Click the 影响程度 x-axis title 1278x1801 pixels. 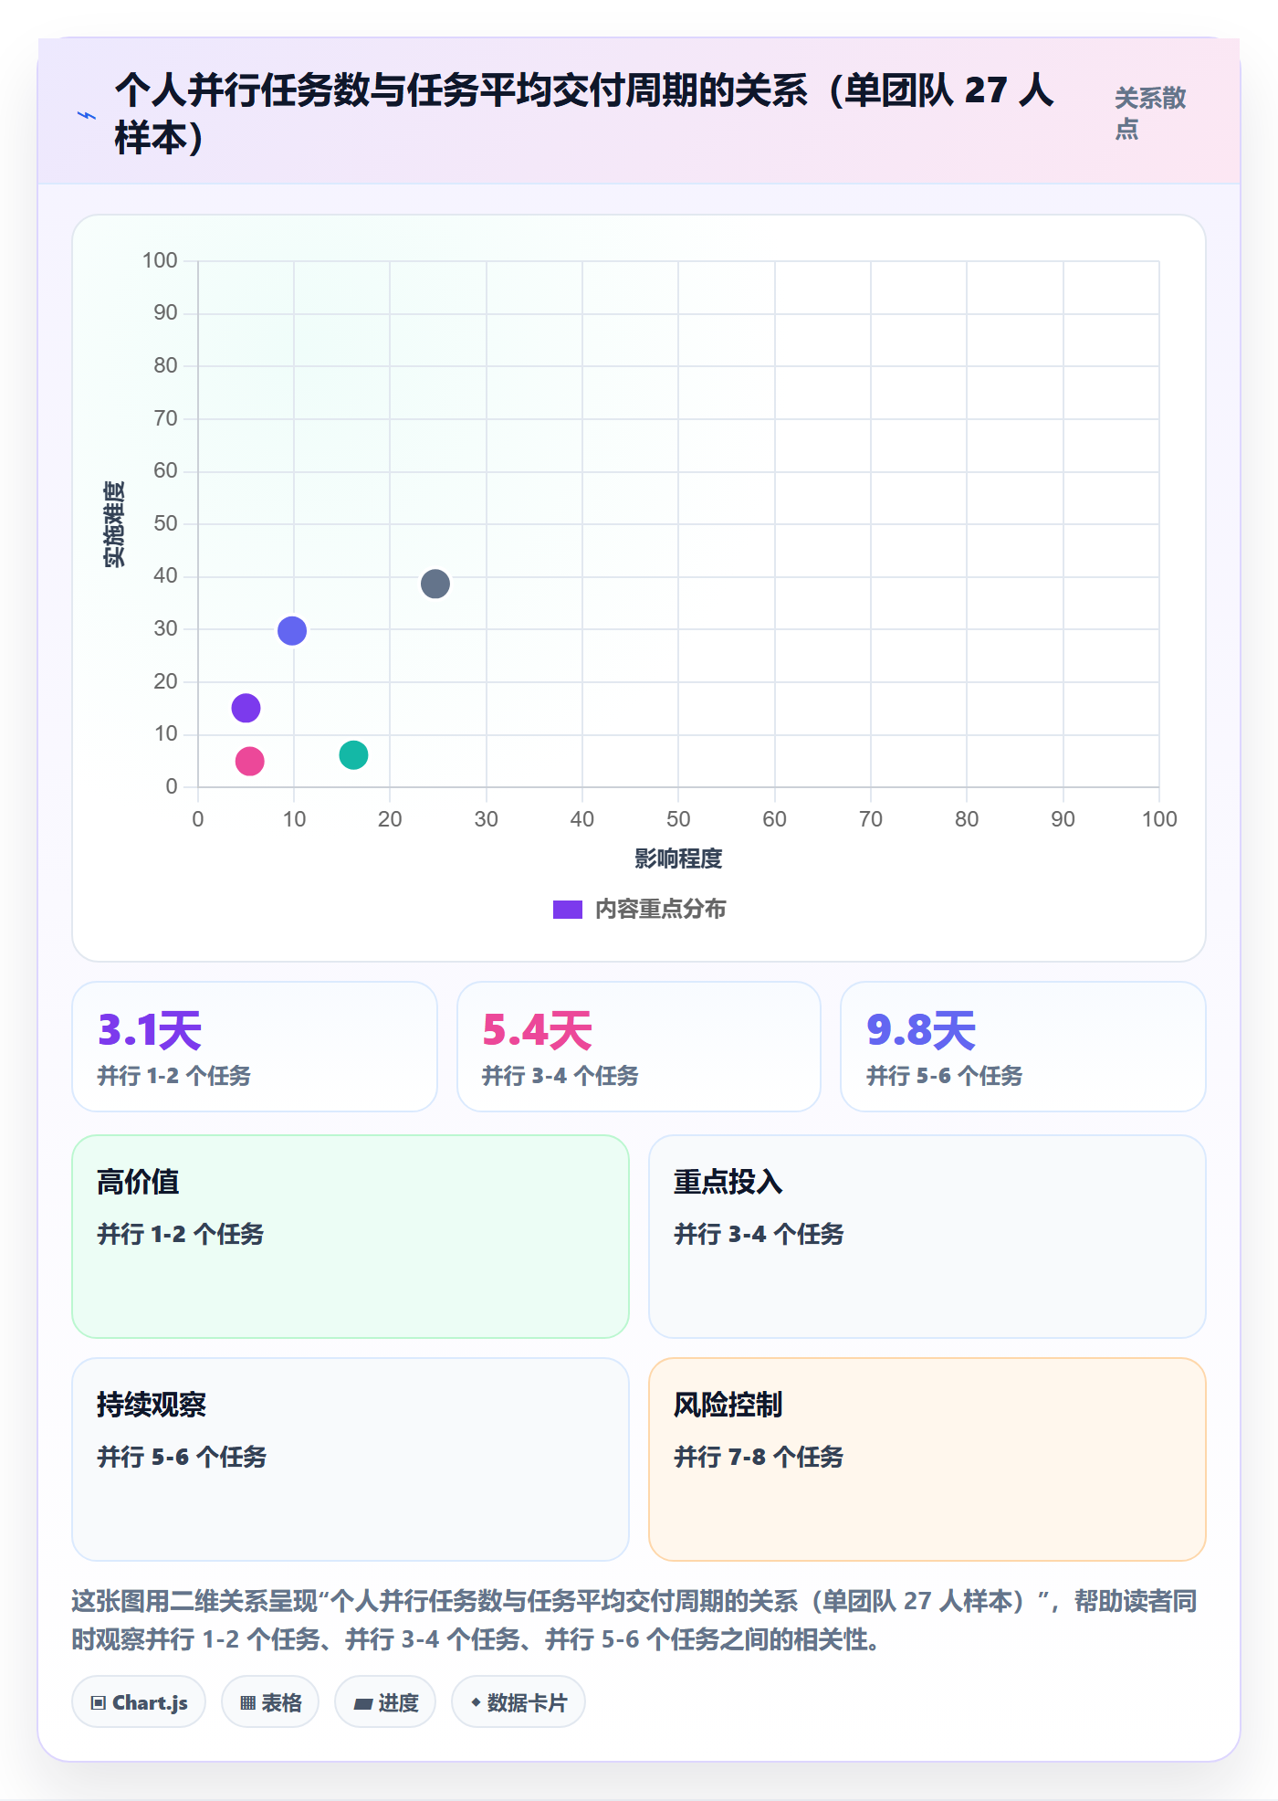point(678,858)
